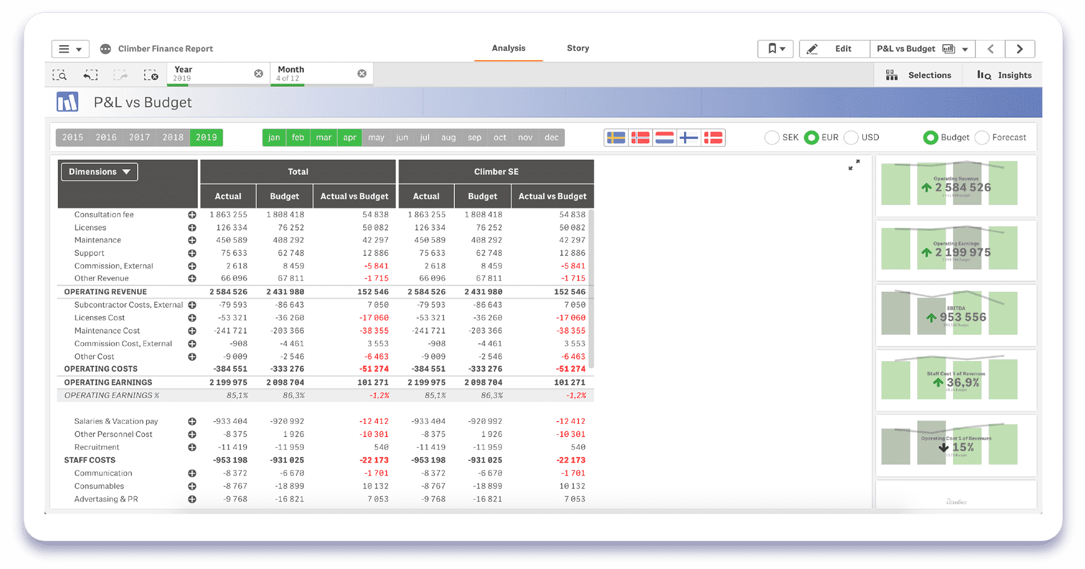Maximize the pivot table to fullscreen
This screenshot has height=569, width=1085.
(x=854, y=166)
